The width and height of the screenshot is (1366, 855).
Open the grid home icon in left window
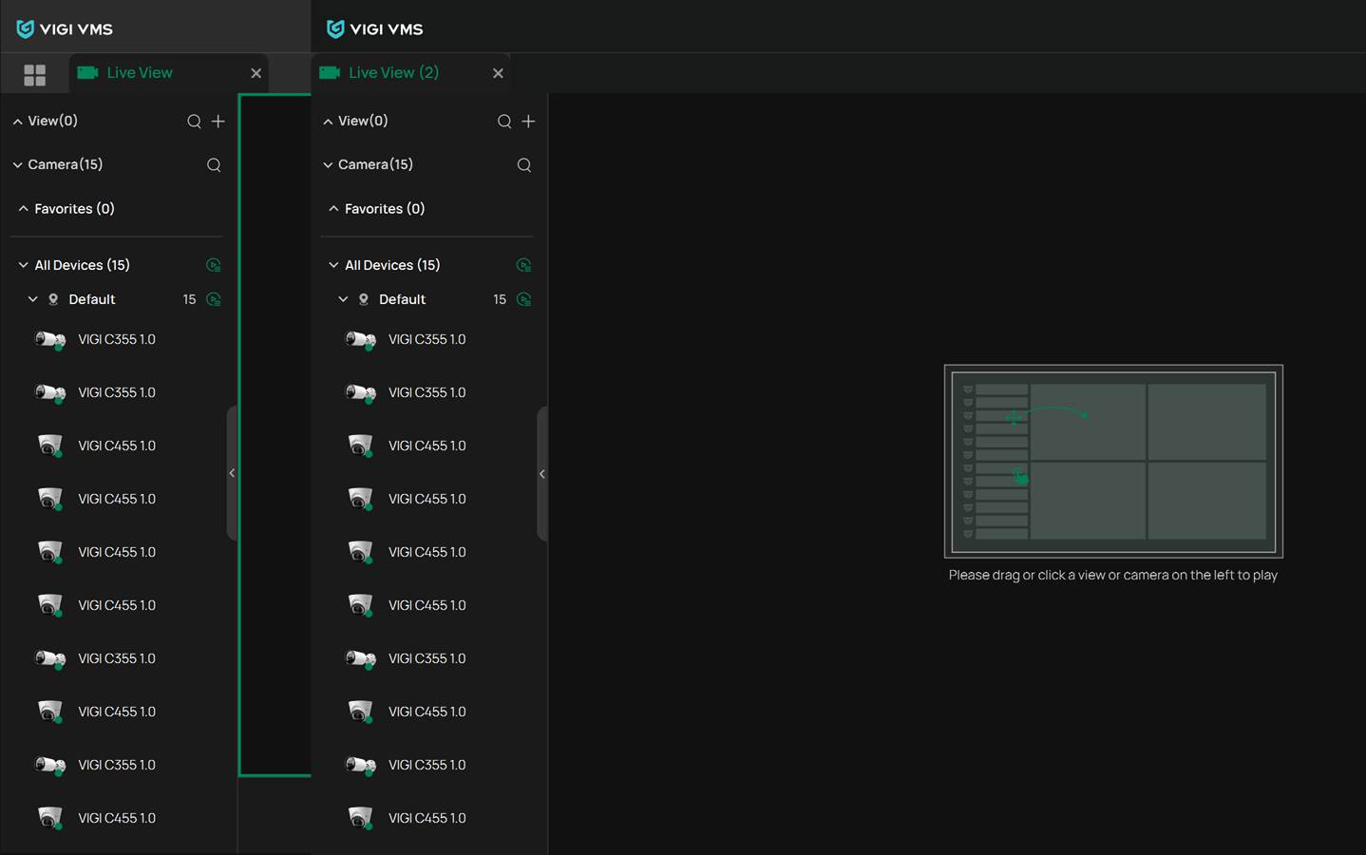(x=35, y=75)
